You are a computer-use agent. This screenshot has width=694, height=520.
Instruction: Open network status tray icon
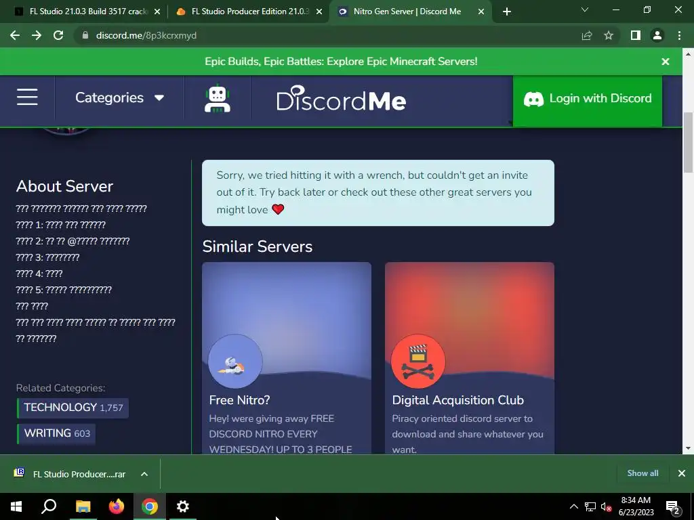point(590,506)
